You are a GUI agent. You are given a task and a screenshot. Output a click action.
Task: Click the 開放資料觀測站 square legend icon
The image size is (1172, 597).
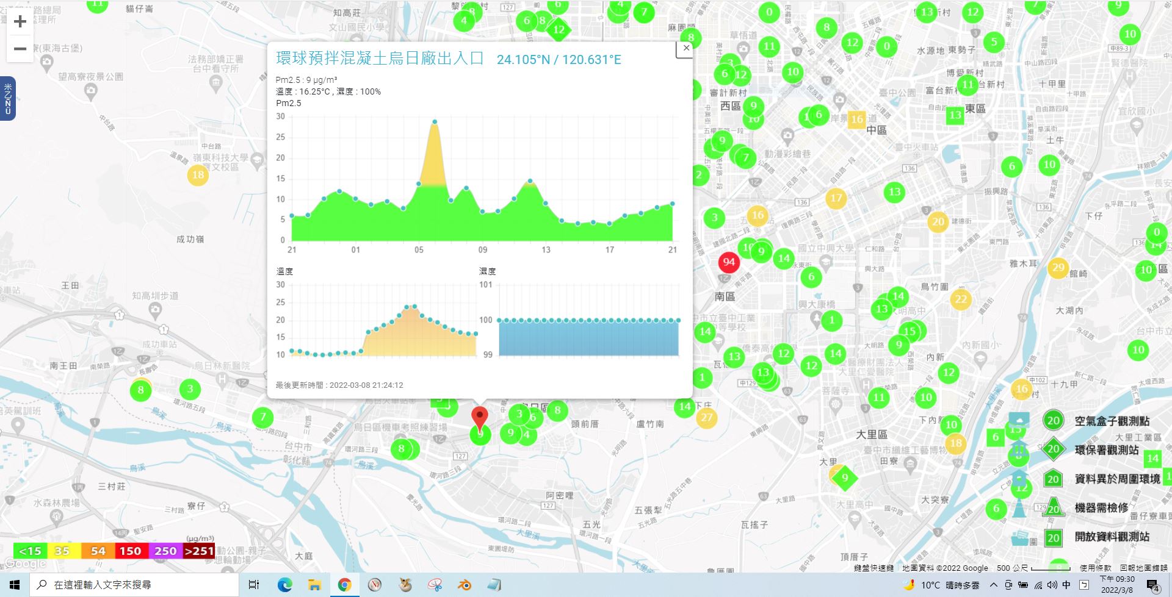coord(1053,538)
